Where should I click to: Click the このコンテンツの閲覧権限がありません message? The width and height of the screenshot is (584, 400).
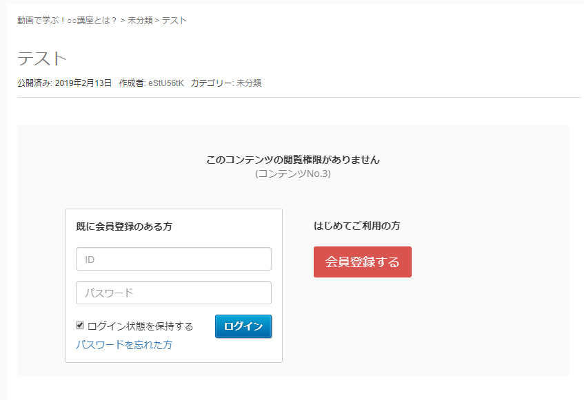[293, 160]
